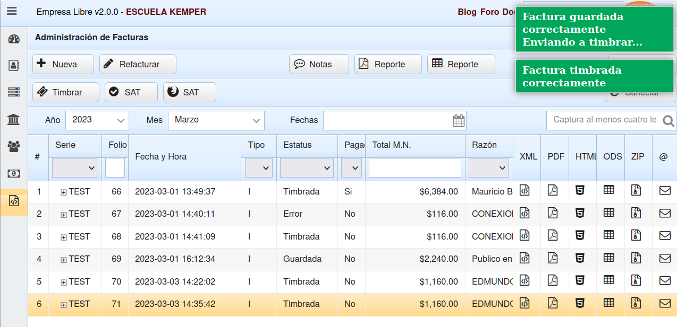Download ODS spreadsheet for folio 69
The image size is (677, 327).
click(609, 257)
